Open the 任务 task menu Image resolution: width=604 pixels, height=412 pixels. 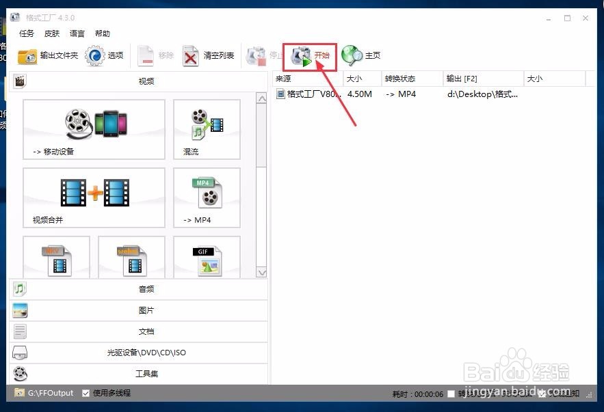point(27,33)
